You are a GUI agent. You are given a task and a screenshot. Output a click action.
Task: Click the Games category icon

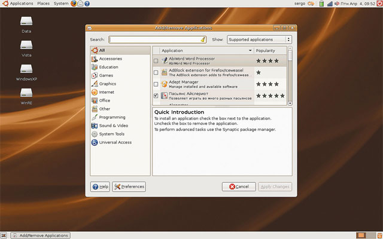coord(95,76)
